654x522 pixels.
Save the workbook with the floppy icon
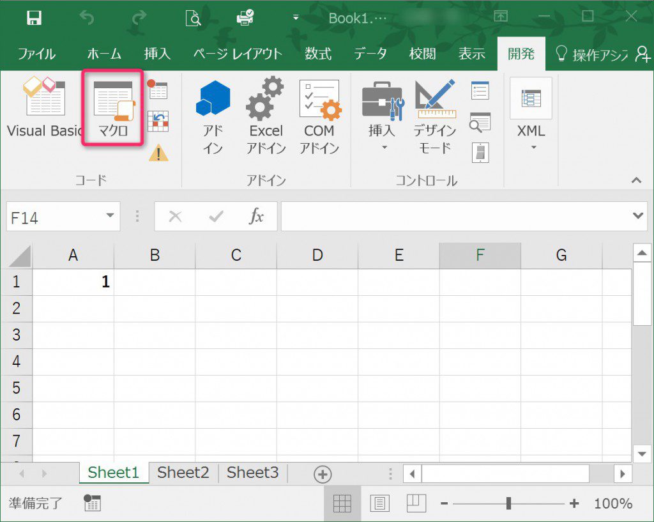(x=34, y=18)
